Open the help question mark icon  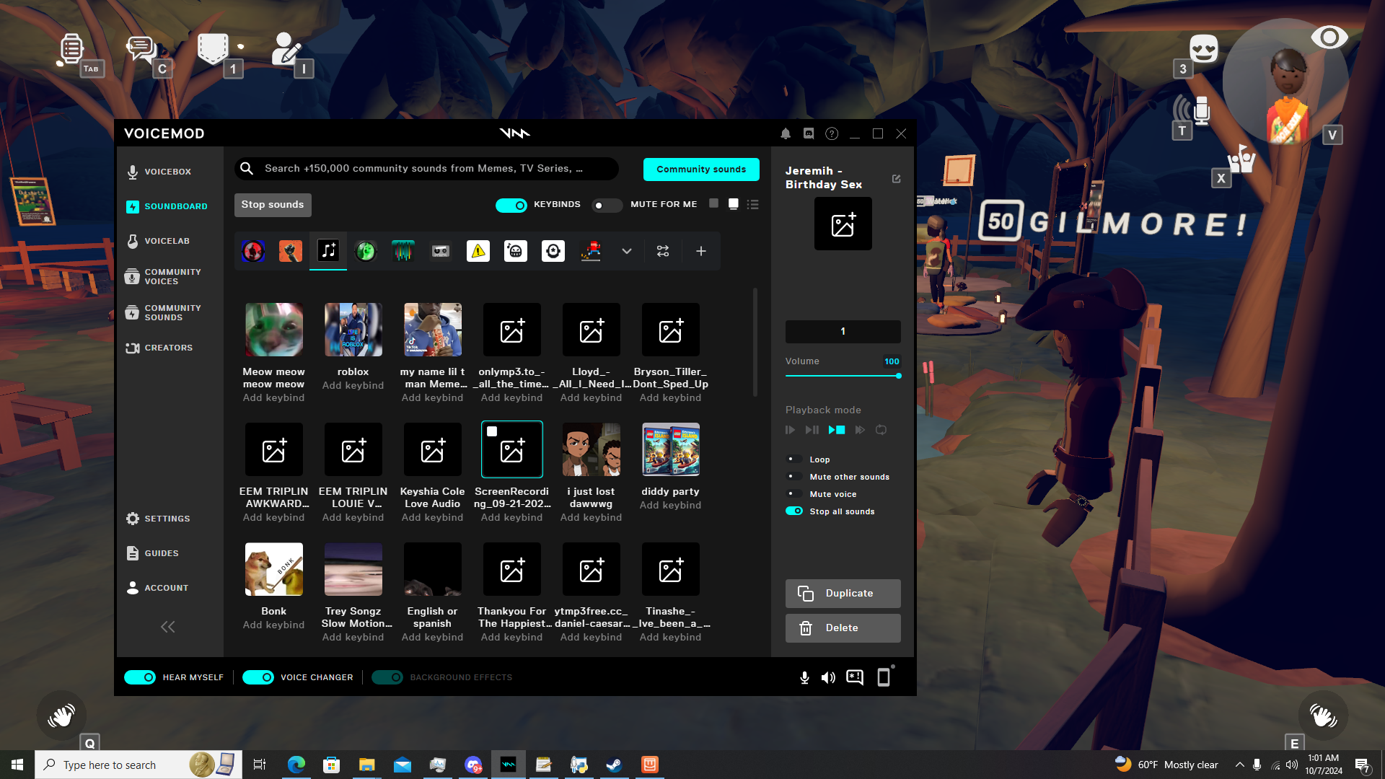tap(832, 133)
